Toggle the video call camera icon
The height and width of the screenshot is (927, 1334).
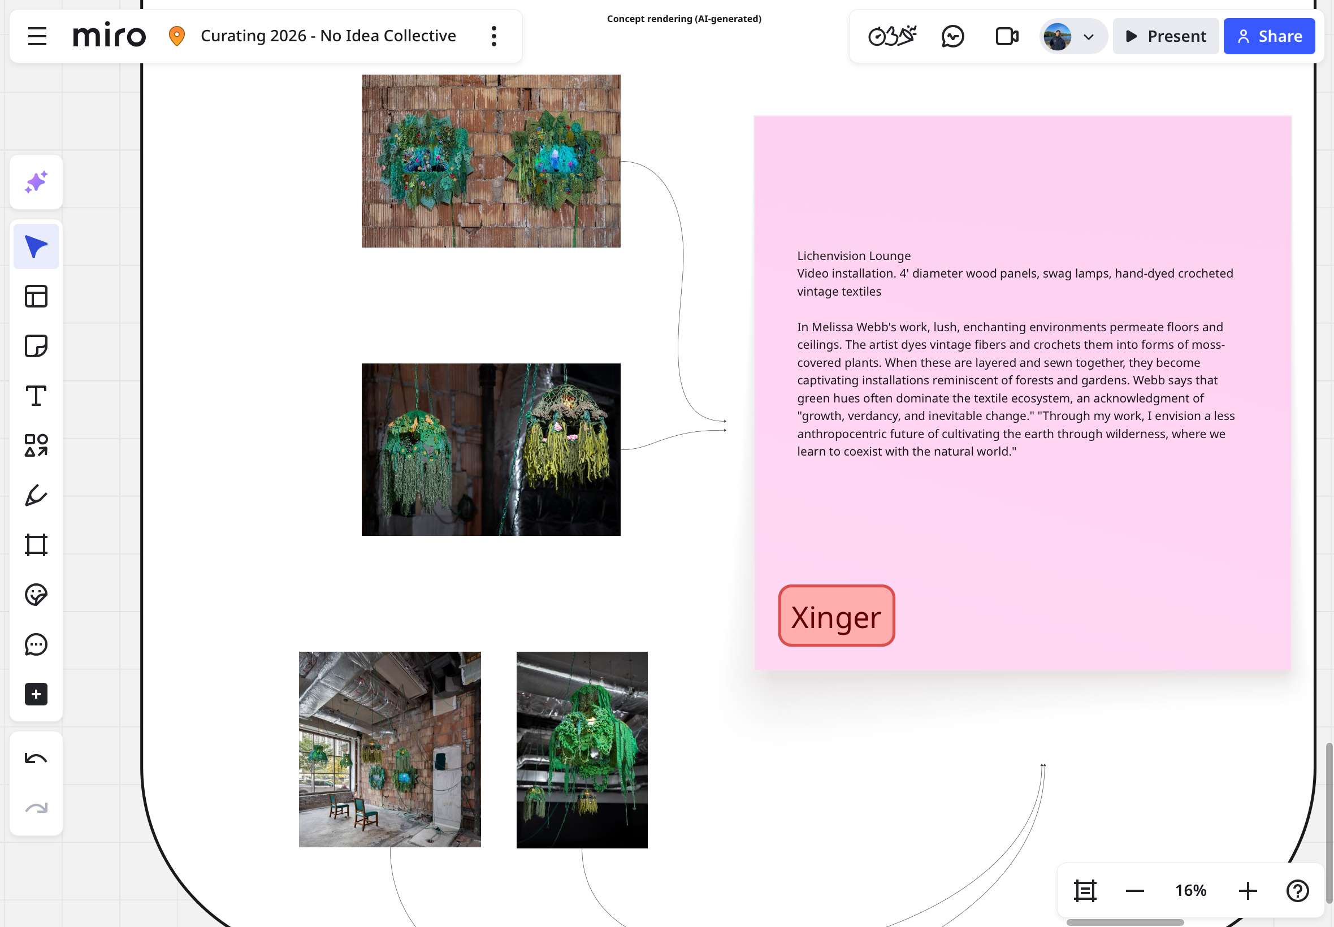pos(1007,36)
